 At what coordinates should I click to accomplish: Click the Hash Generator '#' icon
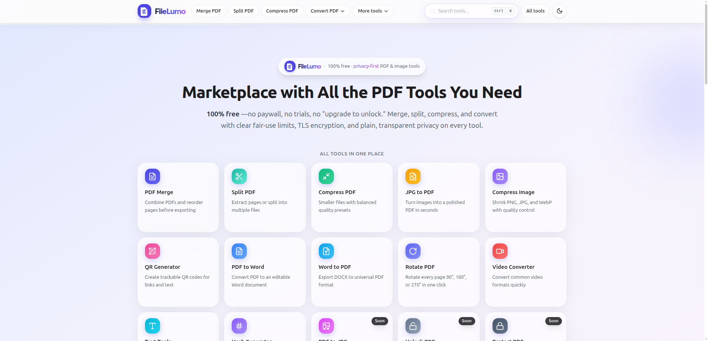239,326
